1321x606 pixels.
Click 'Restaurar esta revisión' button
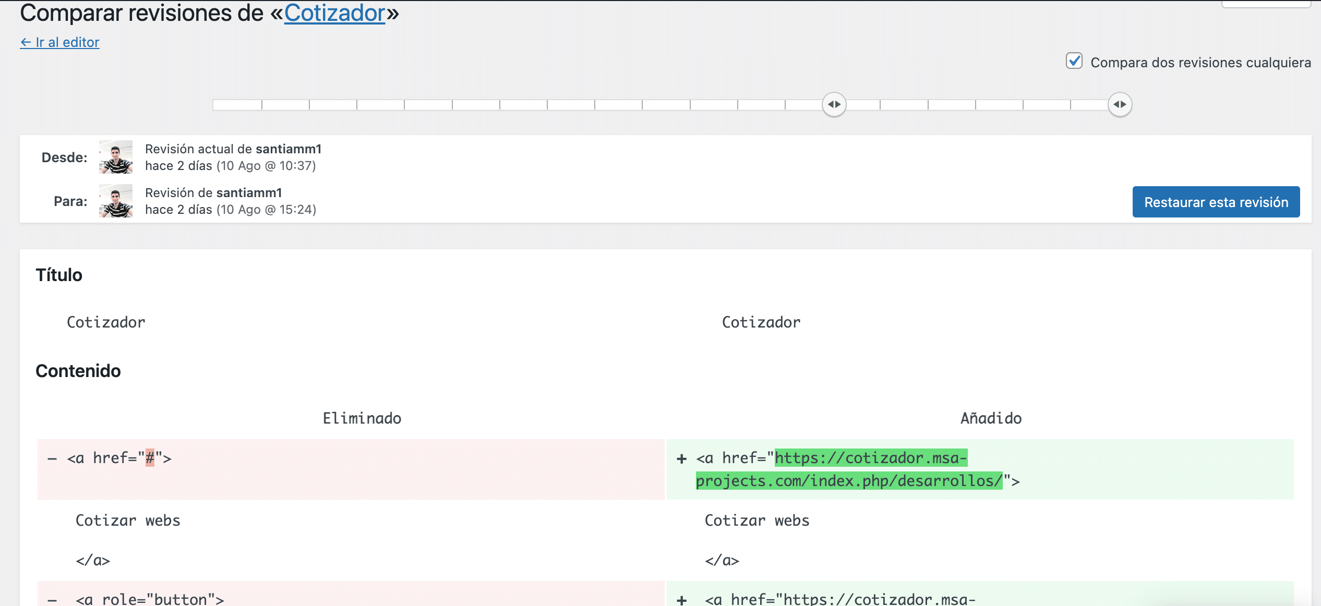1216,202
